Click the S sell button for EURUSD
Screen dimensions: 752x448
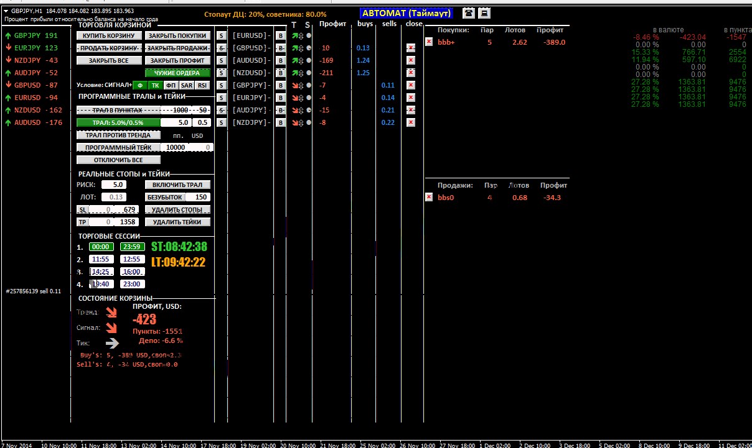tap(221, 35)
